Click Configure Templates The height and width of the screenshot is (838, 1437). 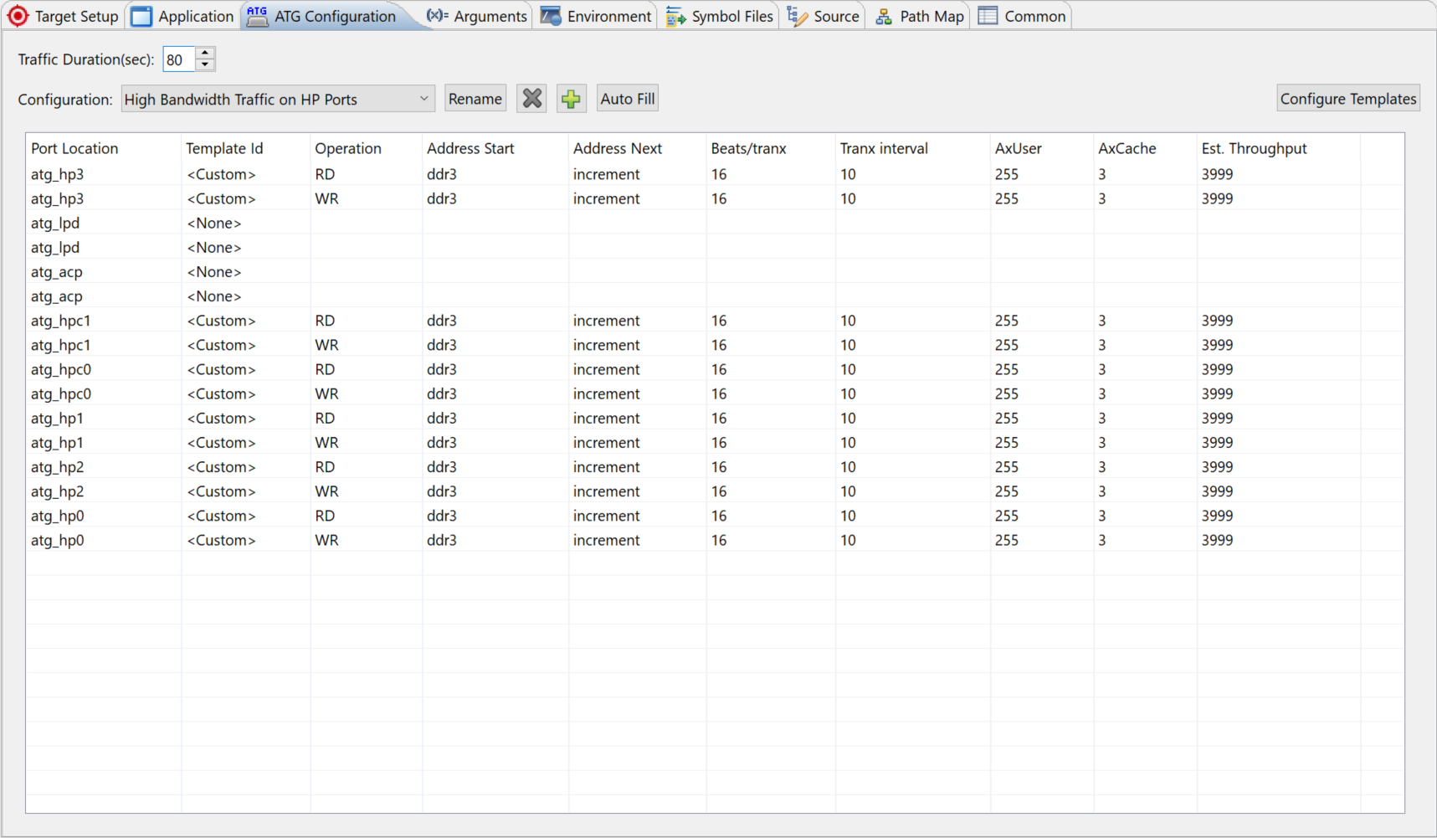coord(1347,98)
